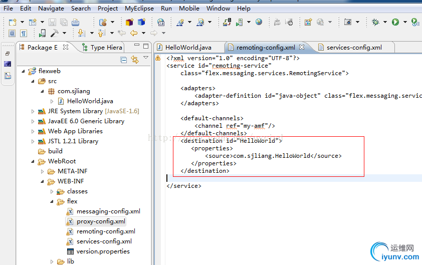Open the Navigate menu
Viewport: 422px width, 265px height.
[x=51, y=9]
